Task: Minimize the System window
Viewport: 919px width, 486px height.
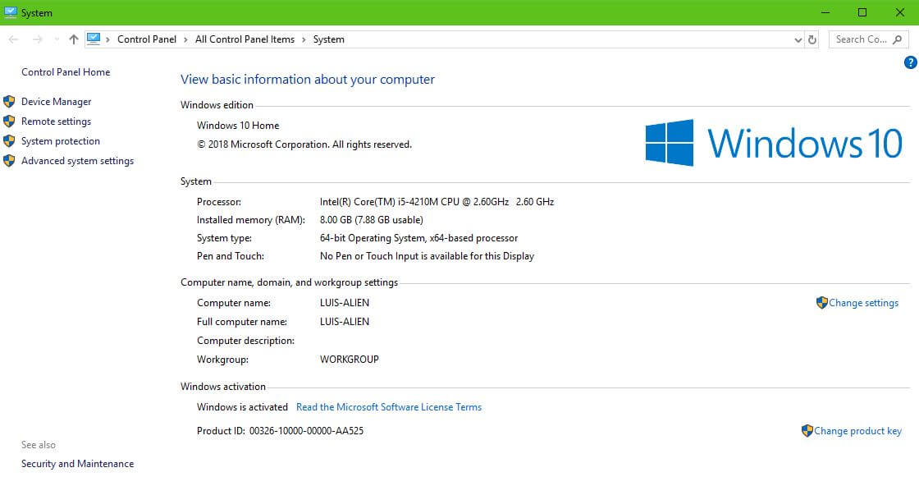Action: pyautogui.click(x=825, y=12)
